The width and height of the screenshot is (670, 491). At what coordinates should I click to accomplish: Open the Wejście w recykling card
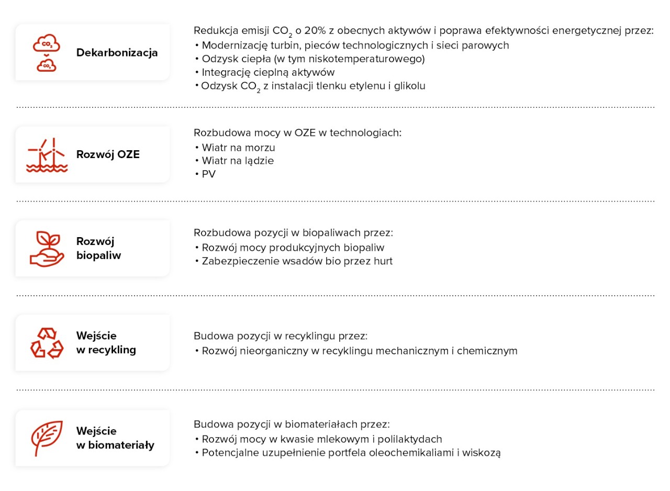click(x=106, y=343)
